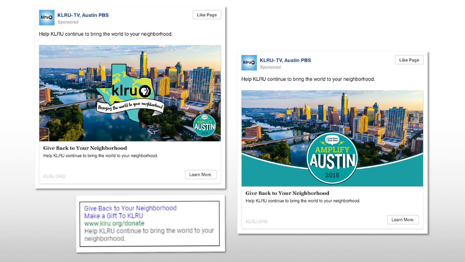Open the Make a Gift To KLRU link
465x262 pixels.
114,216
